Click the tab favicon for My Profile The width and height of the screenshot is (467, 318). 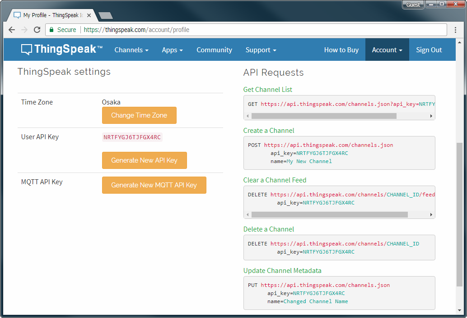[17, 15]
